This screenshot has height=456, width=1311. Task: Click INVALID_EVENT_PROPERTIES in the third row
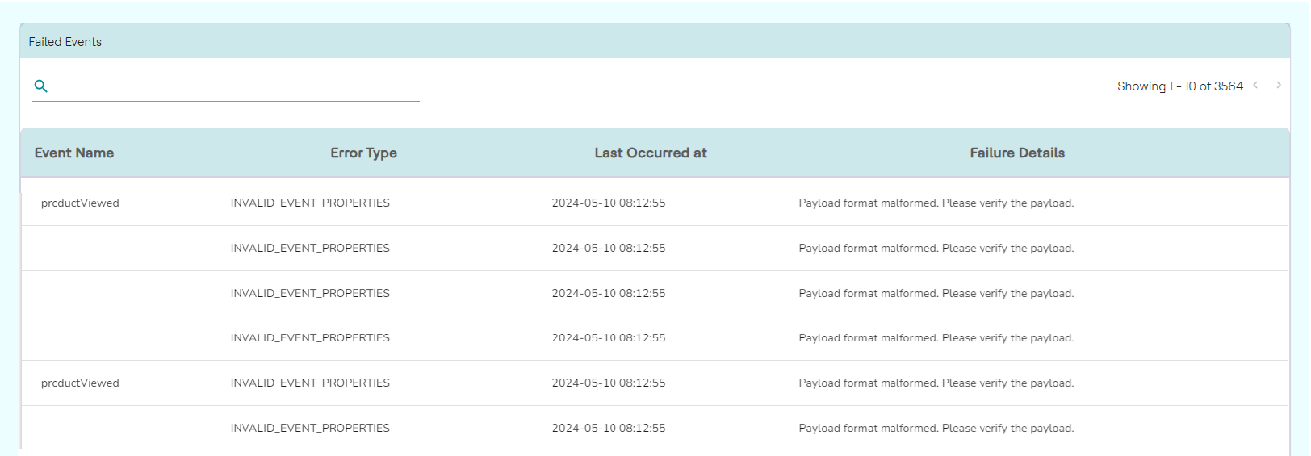pos(310,294)
